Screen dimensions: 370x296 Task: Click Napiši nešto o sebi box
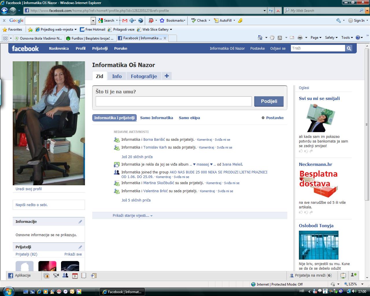click(x=49, y=205)
